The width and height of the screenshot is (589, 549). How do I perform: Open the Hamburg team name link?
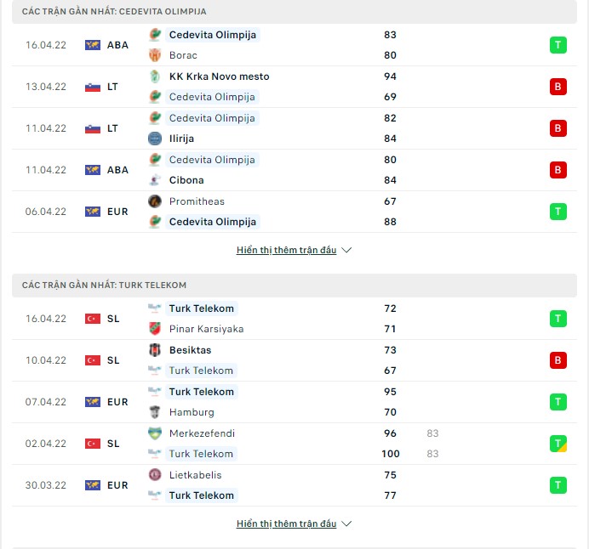(x=192, y=412)
